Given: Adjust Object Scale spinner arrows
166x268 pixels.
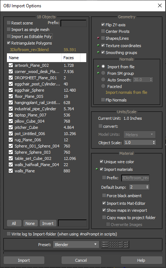Looking at the screenshot, I should click(154, 142).
